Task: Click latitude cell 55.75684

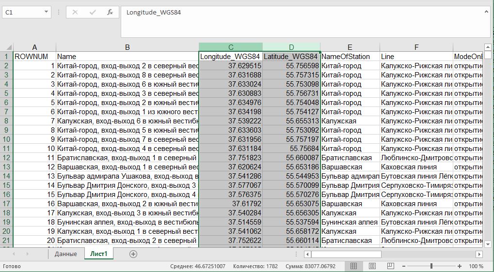Action: (x=291, y=149)
